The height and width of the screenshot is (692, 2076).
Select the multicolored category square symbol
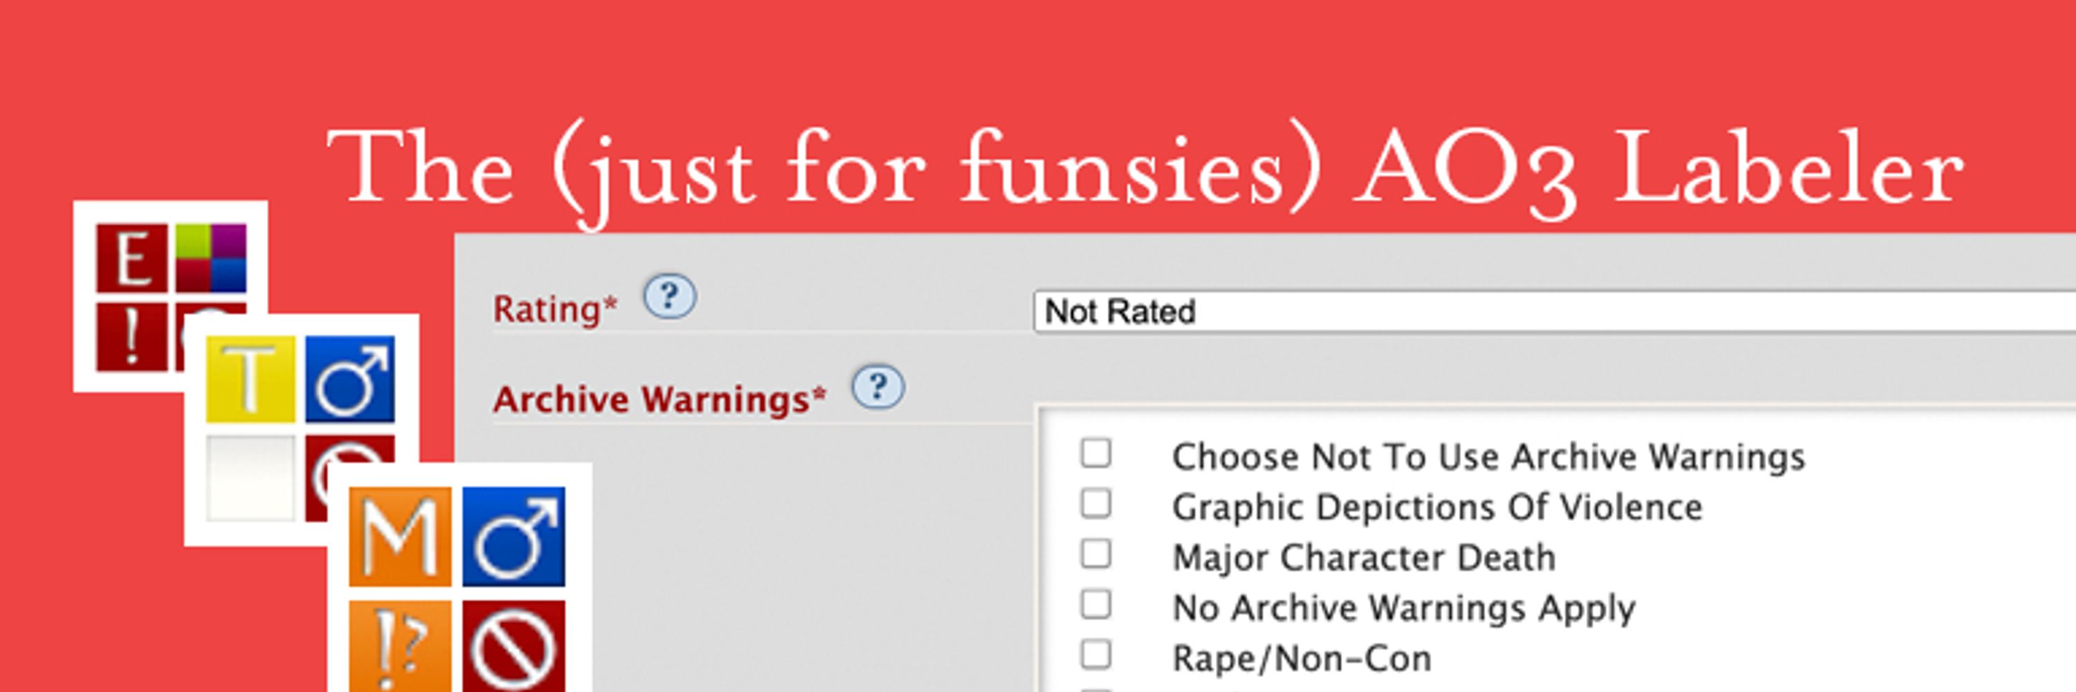coord(211,258)
